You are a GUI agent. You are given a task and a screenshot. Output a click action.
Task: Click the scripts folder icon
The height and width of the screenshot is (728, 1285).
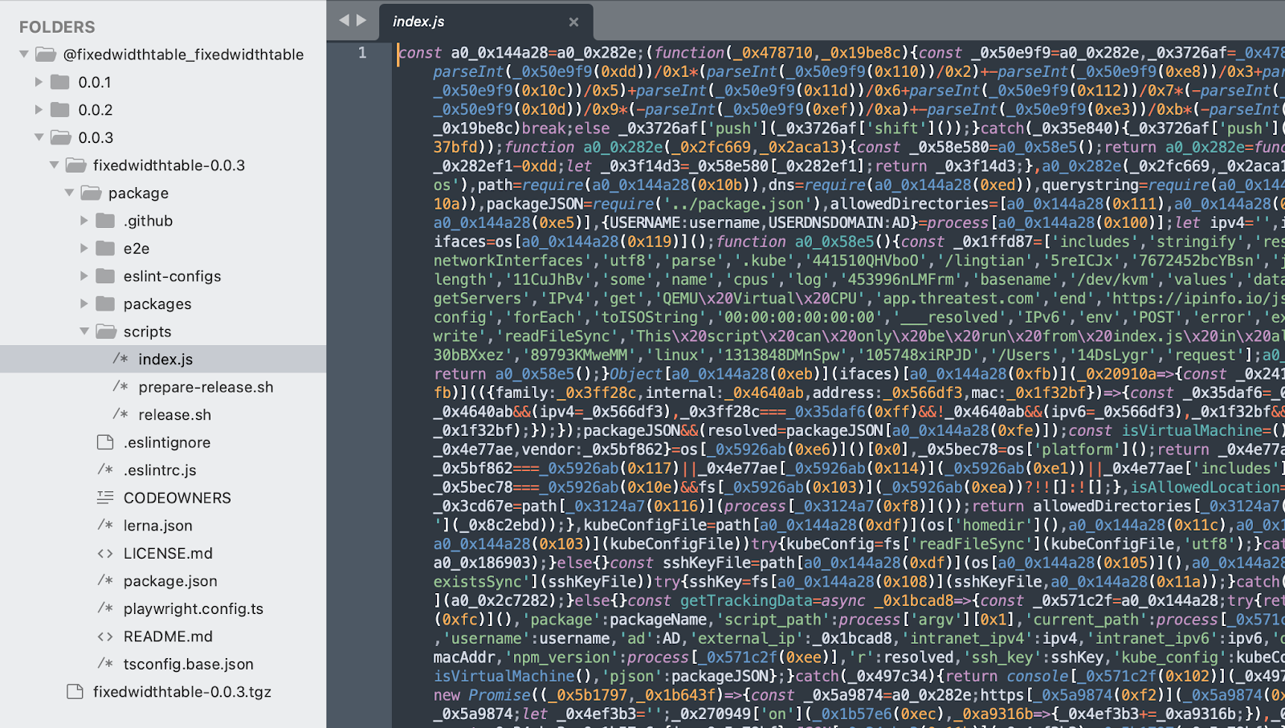point(107,331)
